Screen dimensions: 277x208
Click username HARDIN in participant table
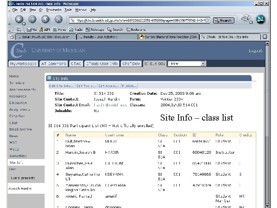(112, 152)
